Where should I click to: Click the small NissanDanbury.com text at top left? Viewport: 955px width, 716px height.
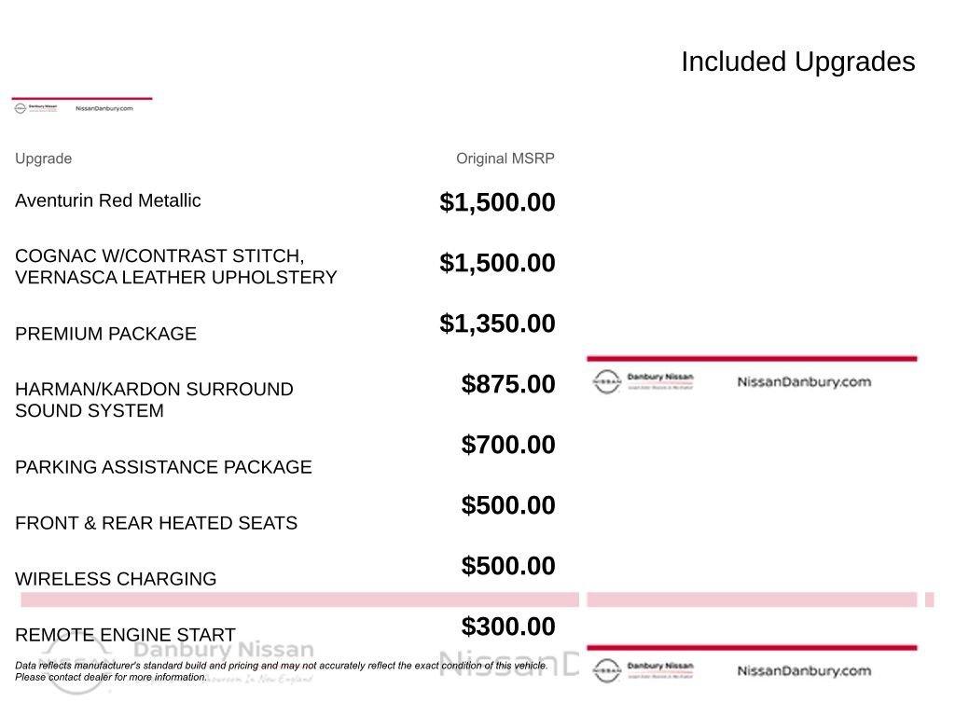(104, 108)
